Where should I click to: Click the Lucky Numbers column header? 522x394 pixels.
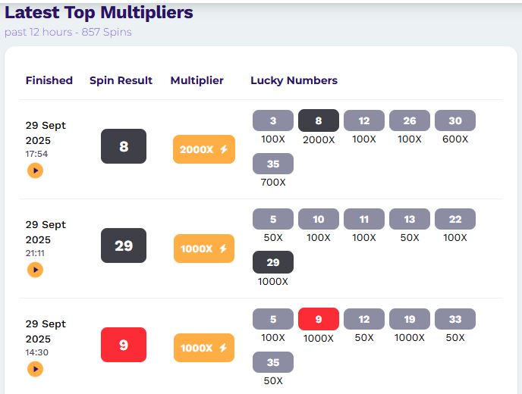(294, 80)
